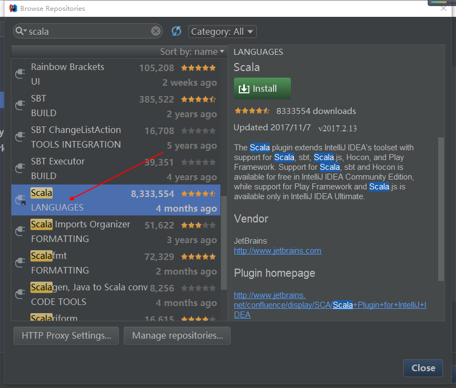Click the SBT ChangeListAction plugin icon
The image size is (456, 388).
[20, 137]
